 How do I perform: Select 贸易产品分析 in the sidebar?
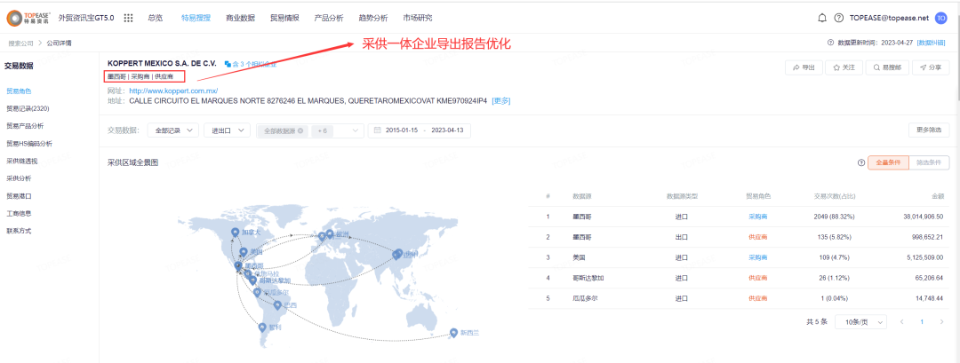pyautogui.click(x=25, y=126)
